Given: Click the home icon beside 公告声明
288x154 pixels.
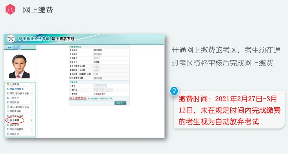Looking at the screenshot, I should [x=8, y=84].
